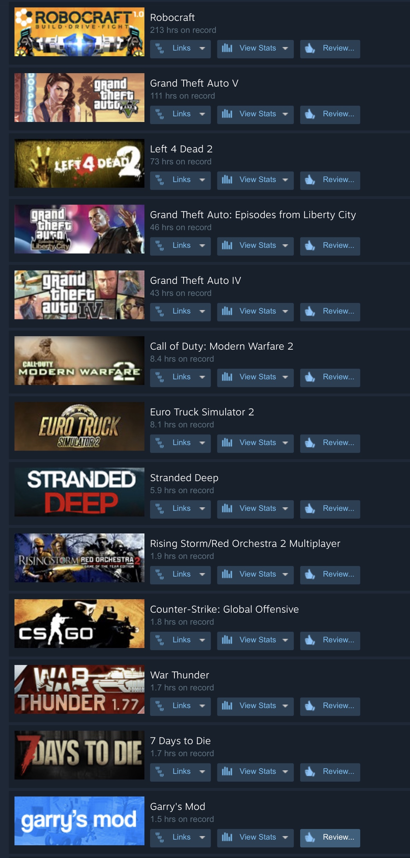
Task: Open Links dropdown arrow for Call of Duty: Modern Warfare 2
Action: coord(202,377)
